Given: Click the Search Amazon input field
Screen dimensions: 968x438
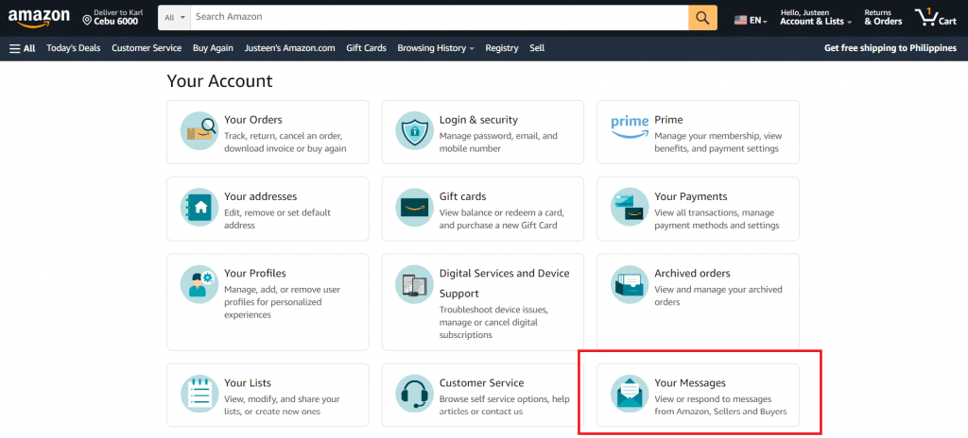Looking at the screenshot, I should 440,17.
